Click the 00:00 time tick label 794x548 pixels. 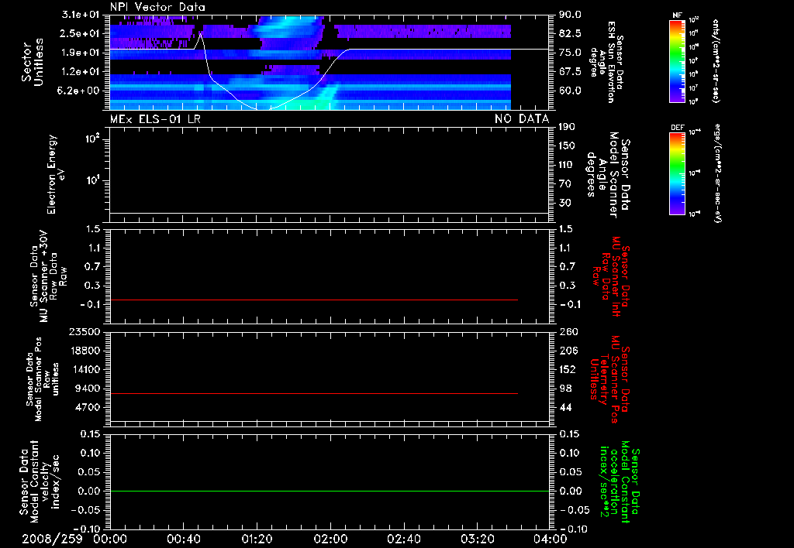point(110,539)
